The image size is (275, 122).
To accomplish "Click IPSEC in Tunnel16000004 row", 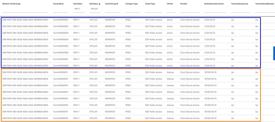I will point(128,40).
